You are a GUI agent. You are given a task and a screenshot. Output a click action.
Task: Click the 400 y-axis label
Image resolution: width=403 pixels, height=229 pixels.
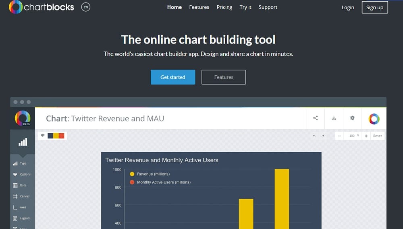point(118,223)
